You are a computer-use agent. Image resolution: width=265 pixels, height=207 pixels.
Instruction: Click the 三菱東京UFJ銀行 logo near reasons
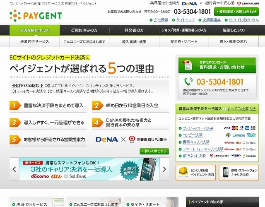pos(148,140)
